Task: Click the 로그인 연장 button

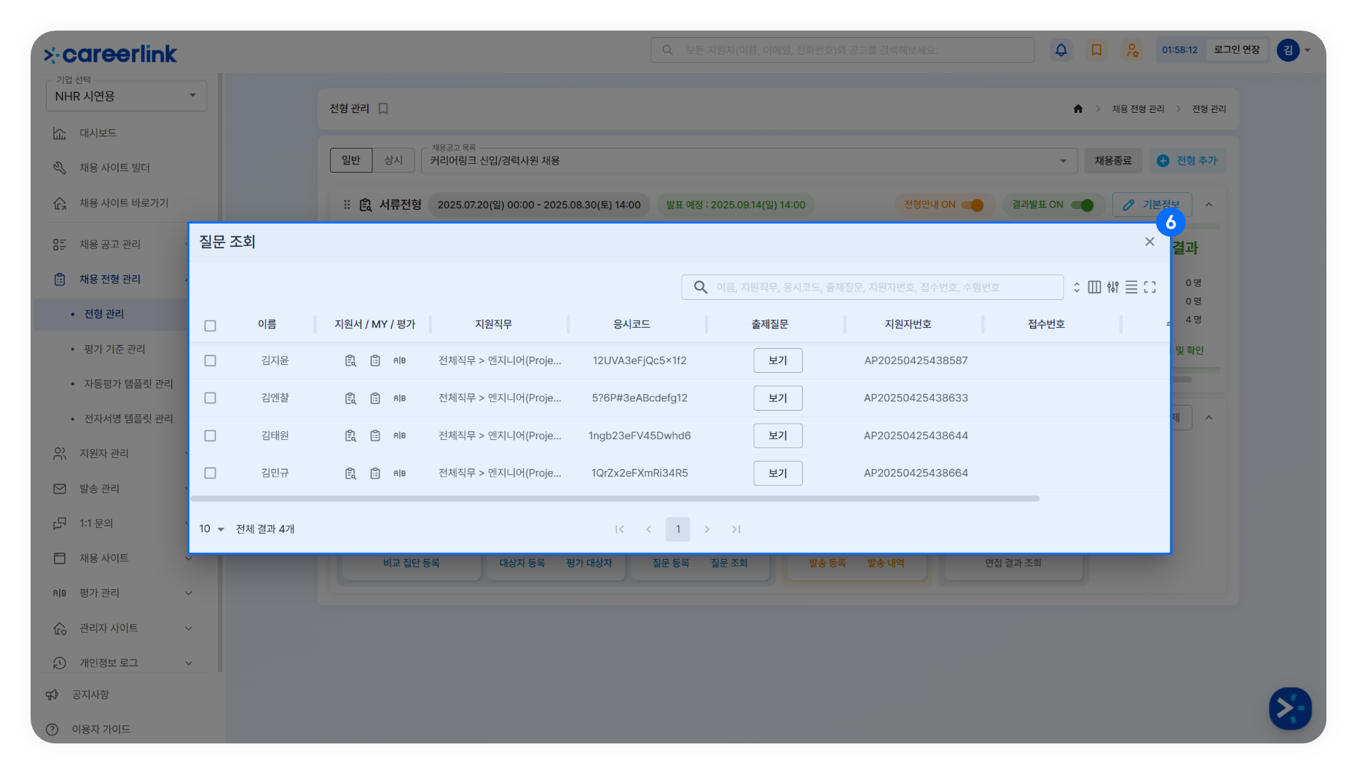Action: [x=1237, y=50]
